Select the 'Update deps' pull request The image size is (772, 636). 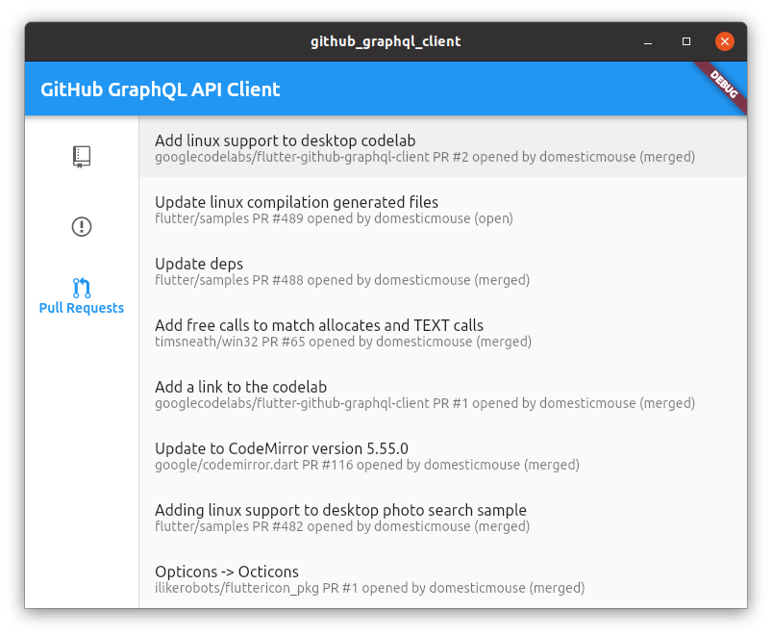coord(199,264)
